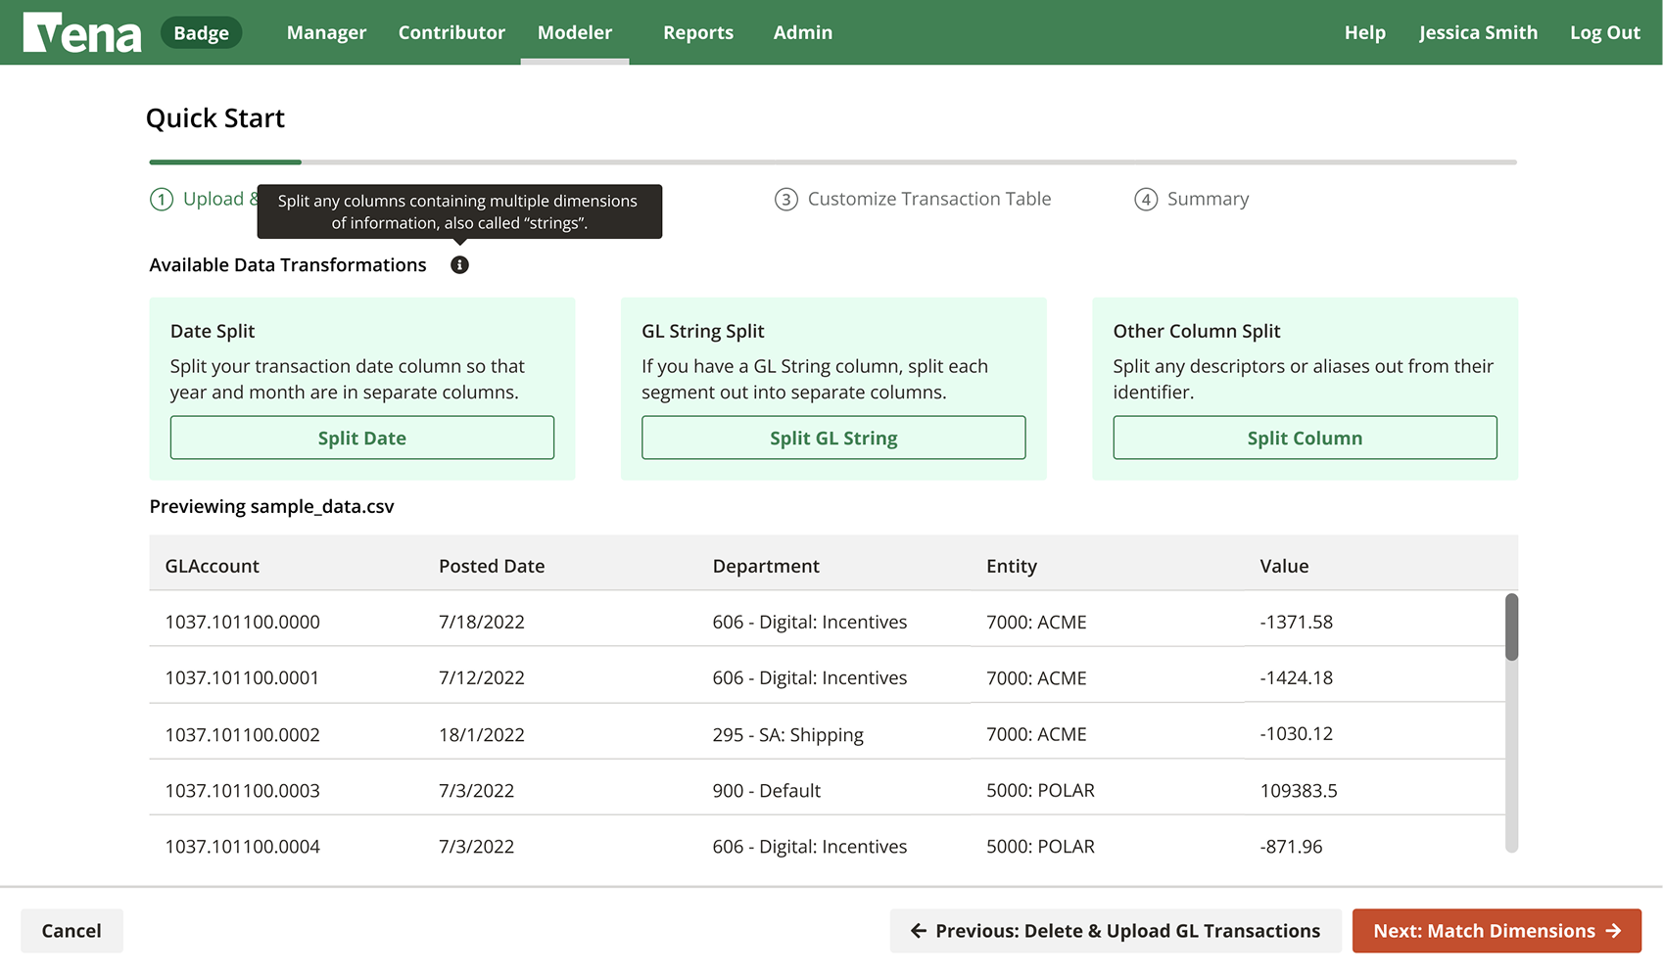Select the 18/1/2022 date cell
Image resolution: width=1663 pixels, height=974 pixels.
click(x=481, y=734)
